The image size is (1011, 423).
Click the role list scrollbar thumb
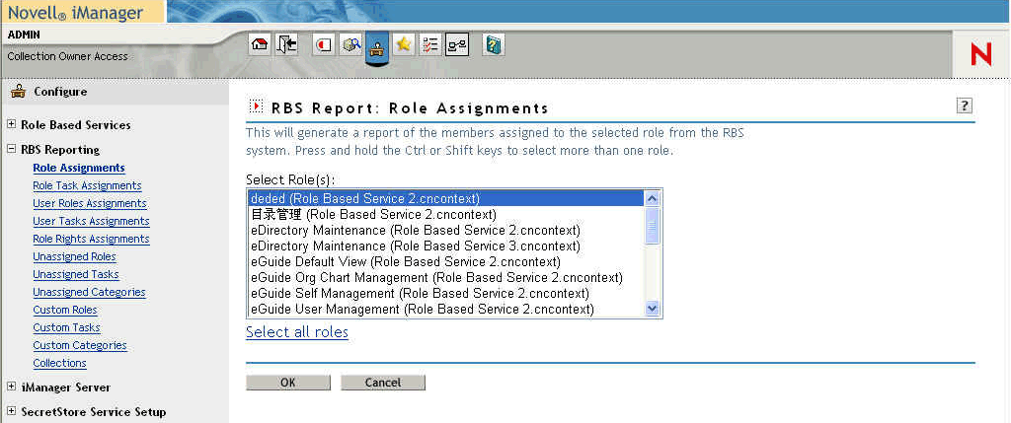[653, 226]
